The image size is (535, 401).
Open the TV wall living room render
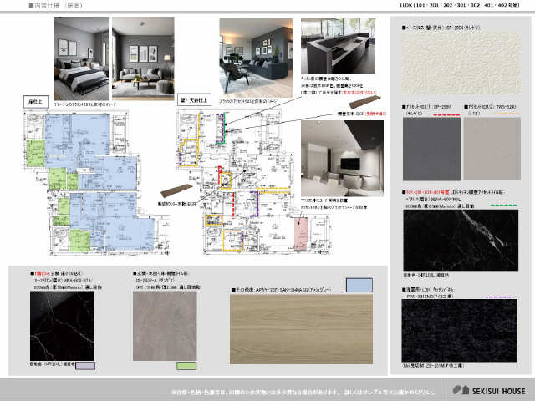pyautogui.click(x=342, y=158)
